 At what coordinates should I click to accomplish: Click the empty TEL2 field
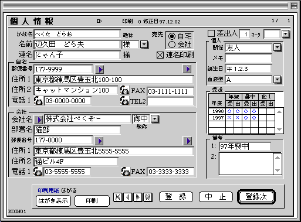pyautogui.click(x=170, y=101)
